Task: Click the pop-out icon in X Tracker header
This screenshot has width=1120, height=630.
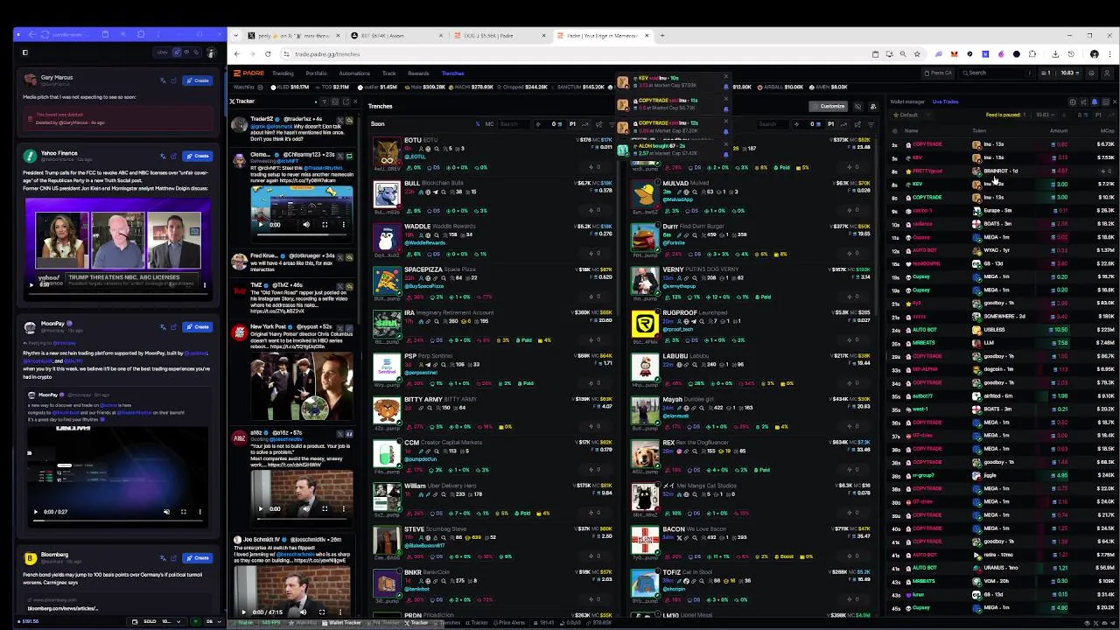Action: tap(345, 101)
